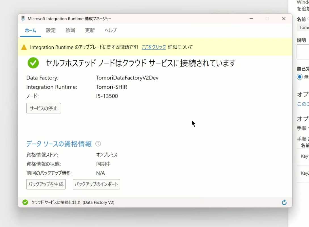Image resolution: width=309 pixels, height=227 pixels.
Task: Open the ヘルプ tab
Action: [x=110, y=31]
